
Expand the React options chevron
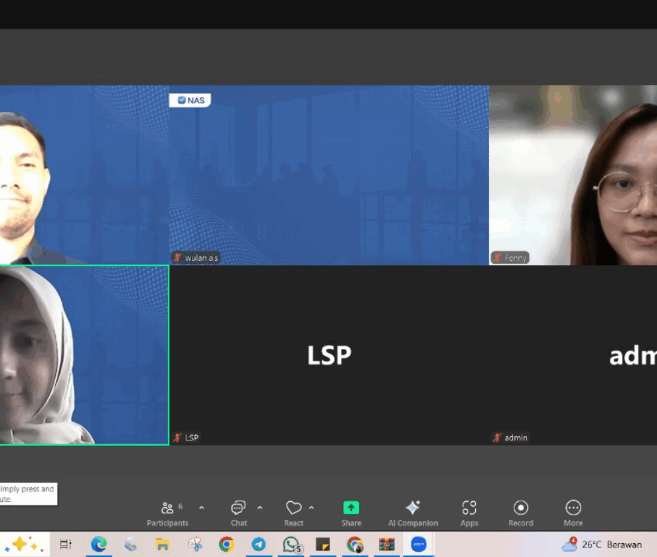pos(311,508)
